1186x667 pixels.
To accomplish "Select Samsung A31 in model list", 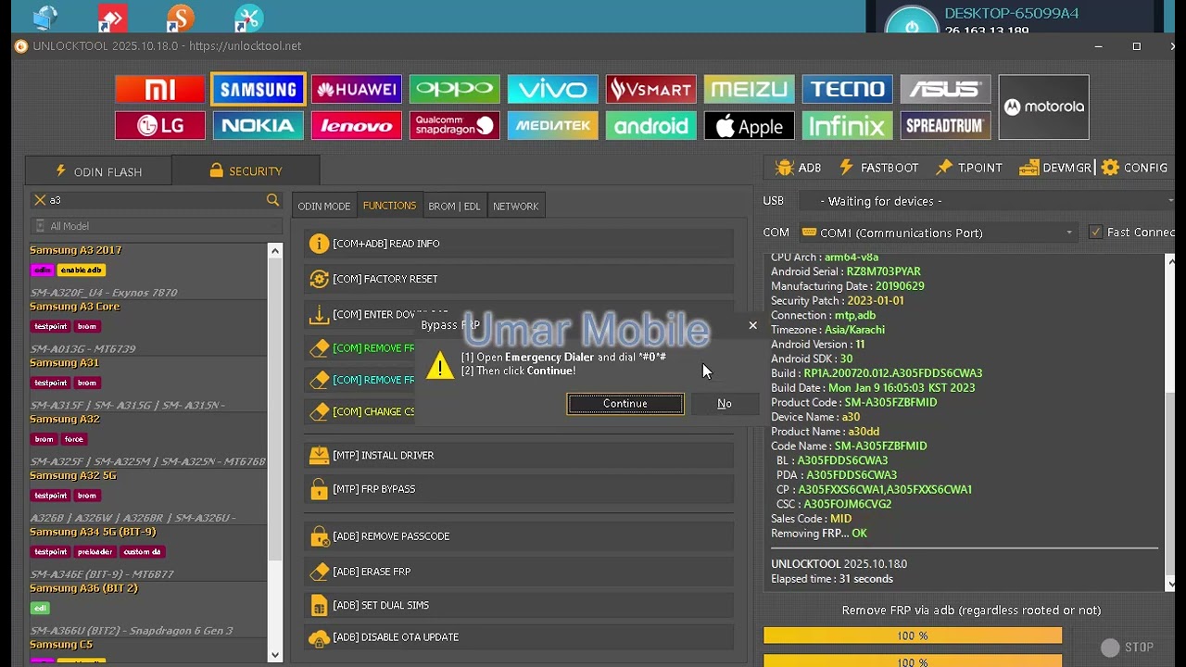I will tap(64, 363).
